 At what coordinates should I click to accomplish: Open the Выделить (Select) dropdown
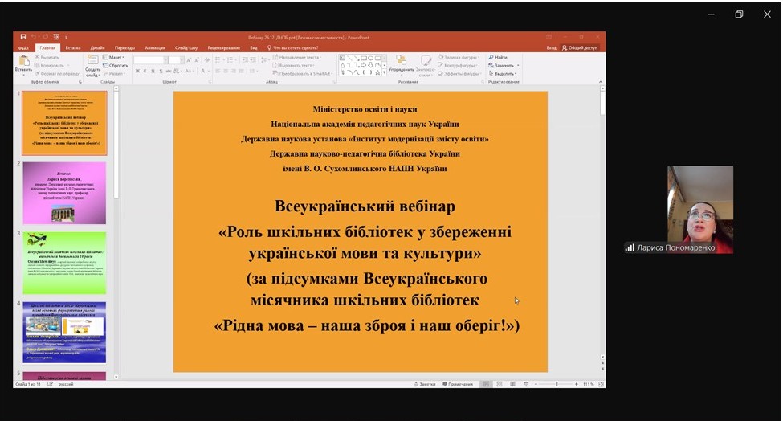(x=504, y=73)
